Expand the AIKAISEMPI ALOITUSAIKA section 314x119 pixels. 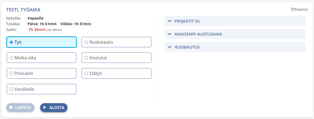[x=235, y=34]
